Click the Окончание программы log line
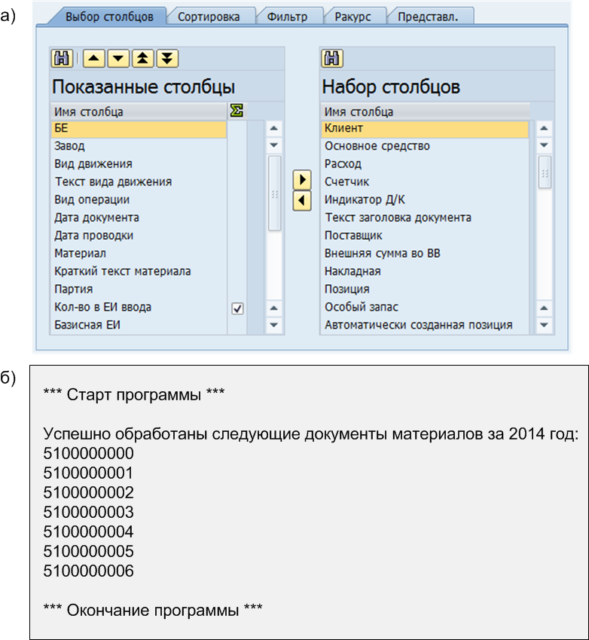This screenshot has width=589, height=640. tap(153, 610)
